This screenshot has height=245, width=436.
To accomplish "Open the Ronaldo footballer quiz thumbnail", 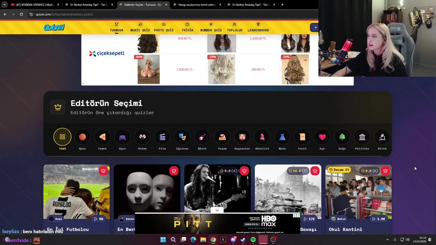I will tap(76, 192).
